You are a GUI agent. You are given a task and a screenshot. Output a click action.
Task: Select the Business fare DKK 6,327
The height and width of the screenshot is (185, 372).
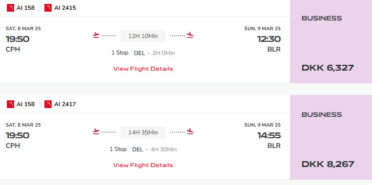click(331, 41)
